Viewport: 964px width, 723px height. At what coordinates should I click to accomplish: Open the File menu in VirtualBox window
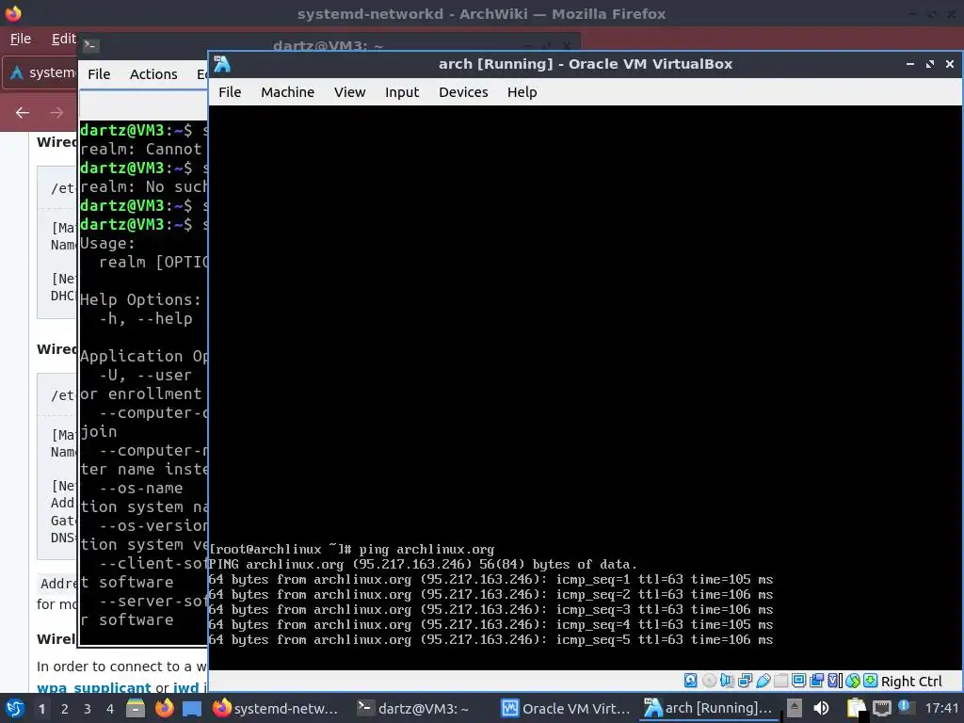pos(230,92)
